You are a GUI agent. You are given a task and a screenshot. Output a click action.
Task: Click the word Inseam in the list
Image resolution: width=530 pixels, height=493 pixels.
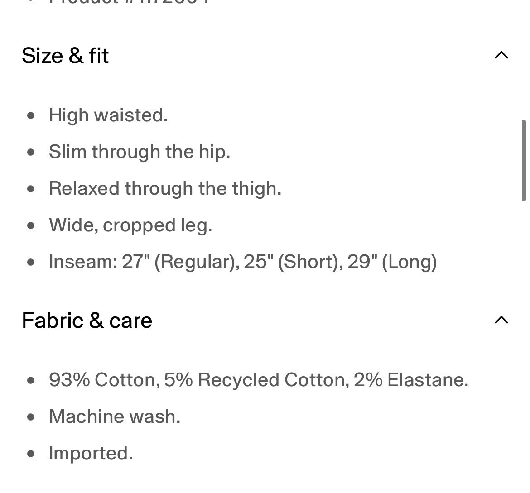click(x=83, y=262)
